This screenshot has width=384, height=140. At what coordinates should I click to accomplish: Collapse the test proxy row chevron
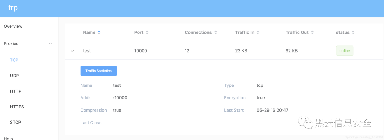tap(72, 51)
